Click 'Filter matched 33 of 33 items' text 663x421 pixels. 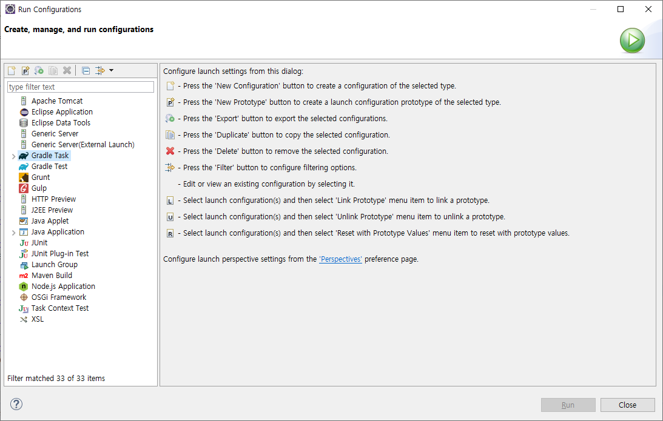tap(56, 379)
